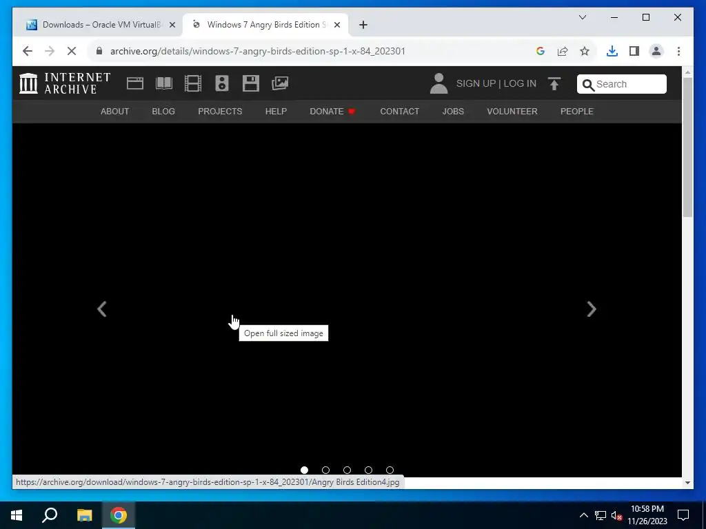Click the Google icon in address bar
Screen dimensions: 706x529
[541, 51]
